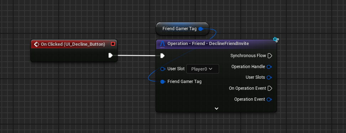Image resolution: width=346 pixels, height=133 pixels.
Task: Click exec output pin of On Clicked node
Action: click(x=111, y=55)
